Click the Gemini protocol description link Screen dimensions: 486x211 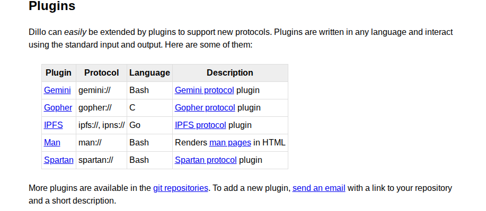pos(204,90)
